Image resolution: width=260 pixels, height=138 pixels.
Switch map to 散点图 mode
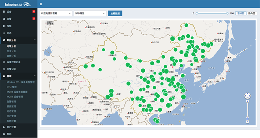point(241,13)
